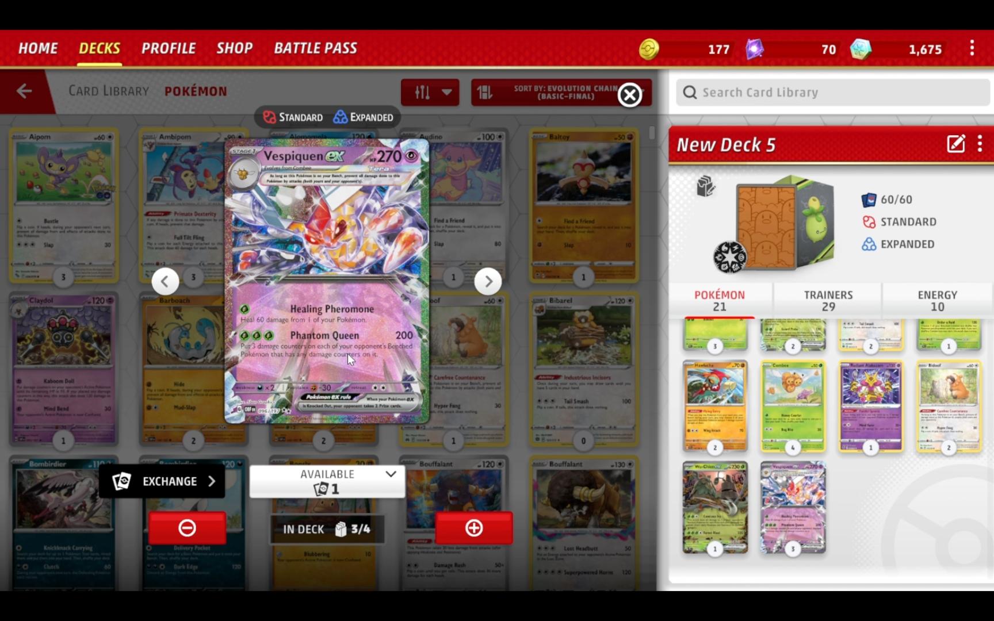Click the Card Library heading
The width and height of the screenshot is (994, 621).
109,91
